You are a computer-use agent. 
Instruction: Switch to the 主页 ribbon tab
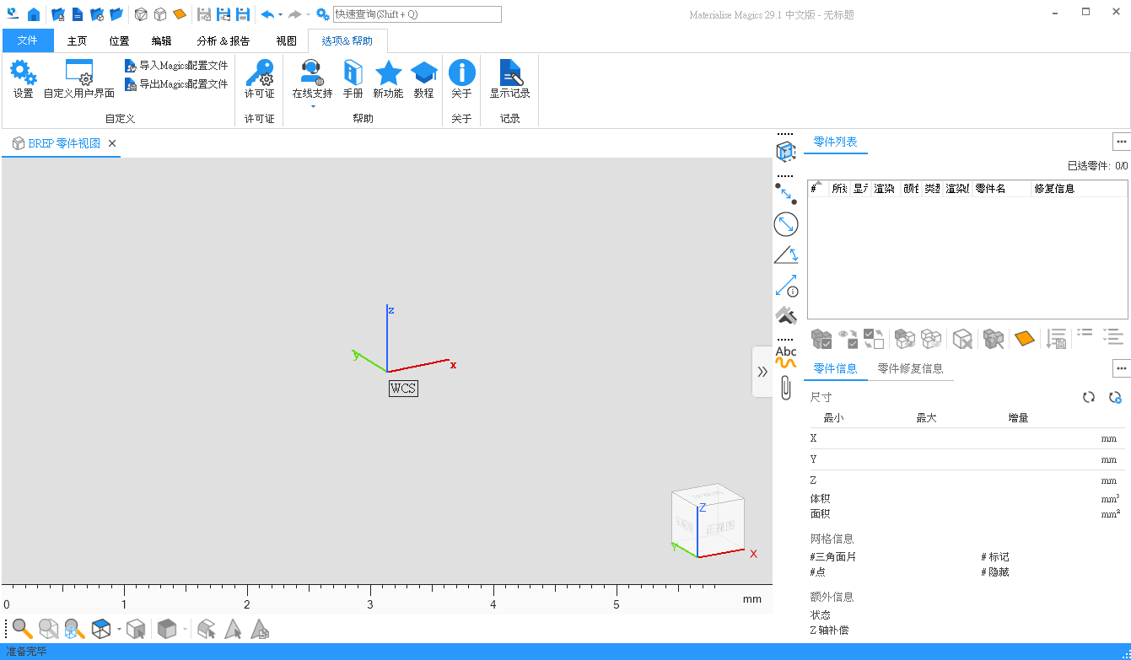click(77, 40)
